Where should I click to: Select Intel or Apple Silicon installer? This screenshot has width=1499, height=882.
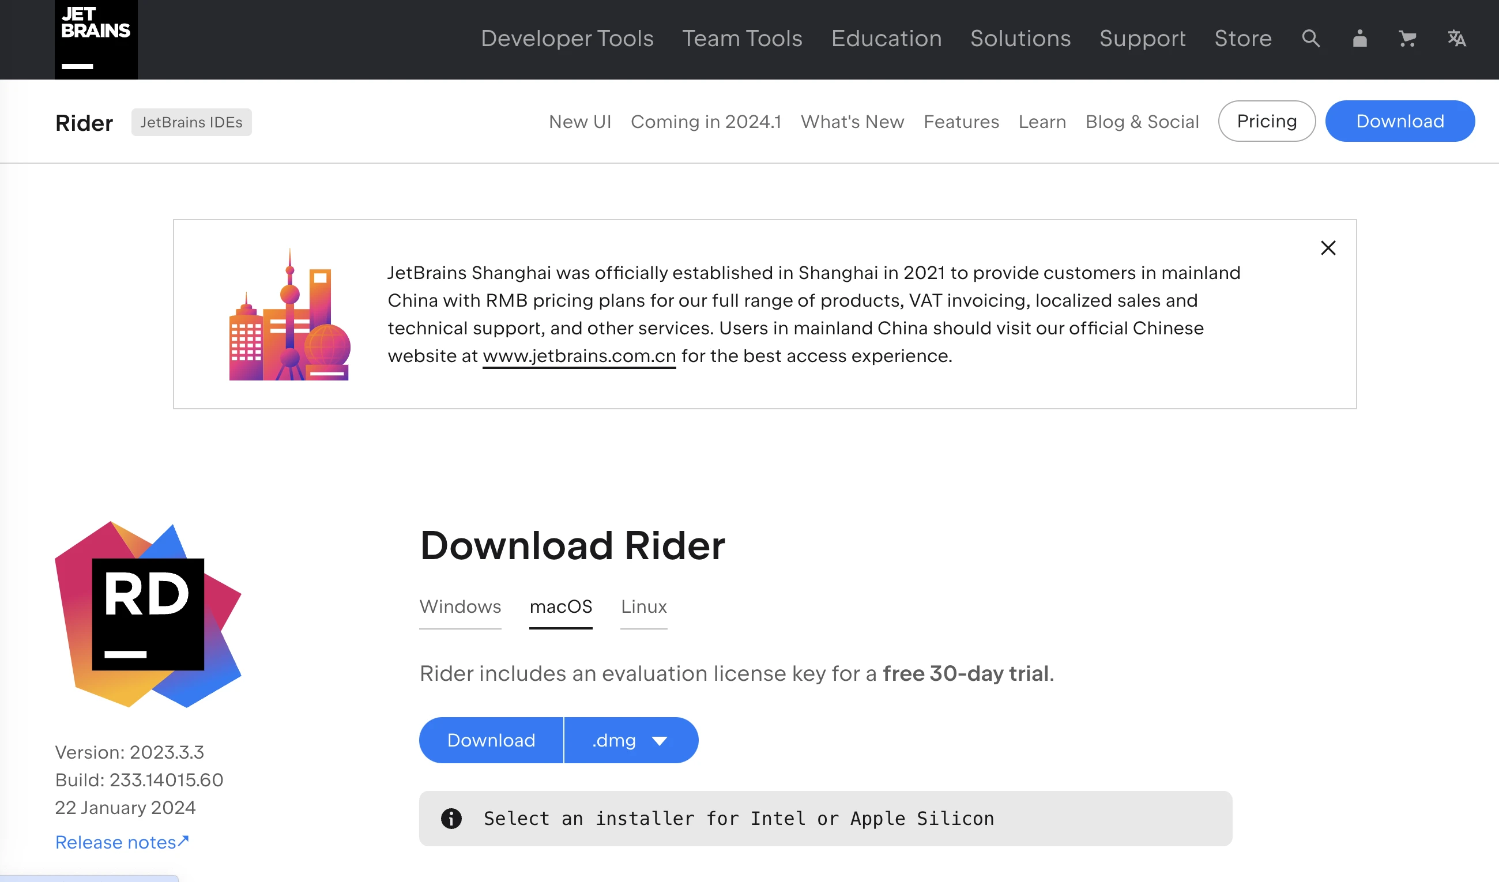point(631,740)
